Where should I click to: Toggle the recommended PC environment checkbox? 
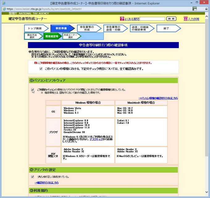pyautogui.click(x=33, y=90)
